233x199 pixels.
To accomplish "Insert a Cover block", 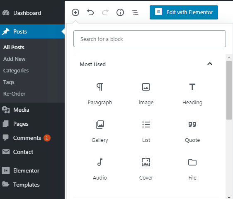I will (x=146, y=169).
